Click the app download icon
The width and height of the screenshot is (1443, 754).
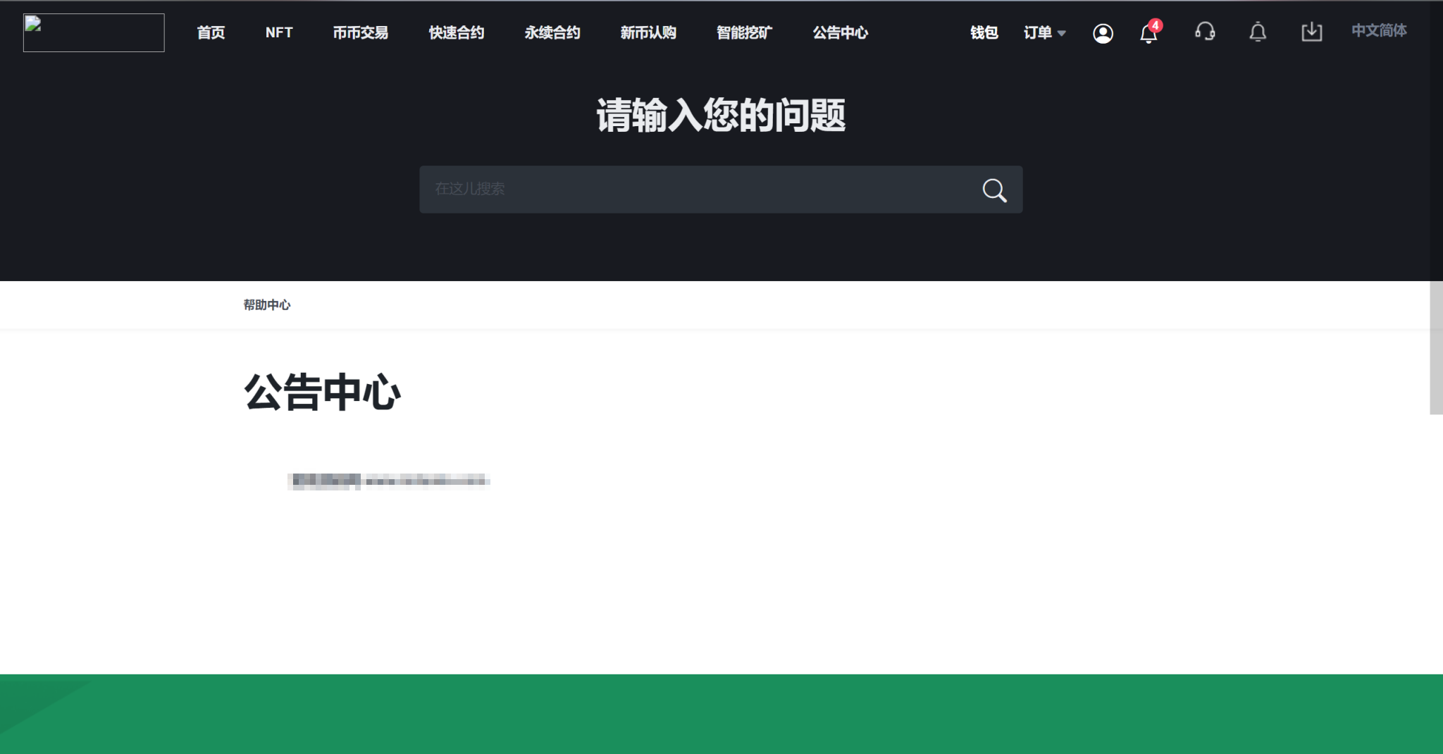[1311, 32]
